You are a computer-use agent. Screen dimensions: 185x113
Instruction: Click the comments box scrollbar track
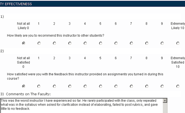coord(165,108)
